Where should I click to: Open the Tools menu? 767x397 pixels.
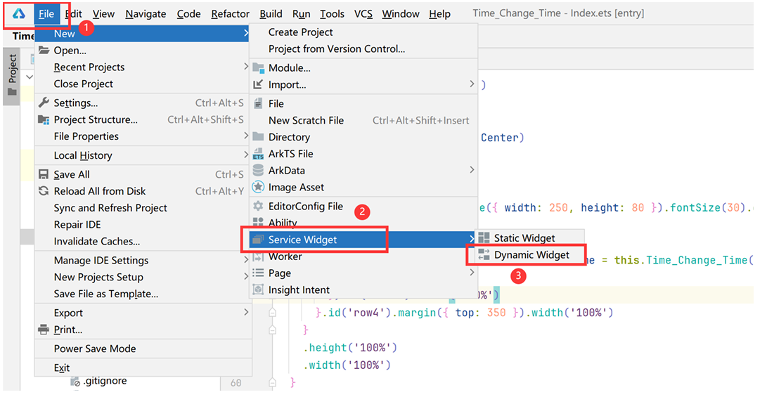click(332, 14)
